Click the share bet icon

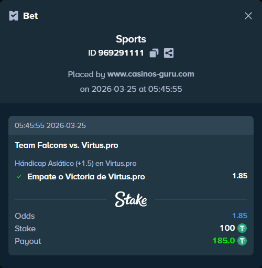pos(169,53)
